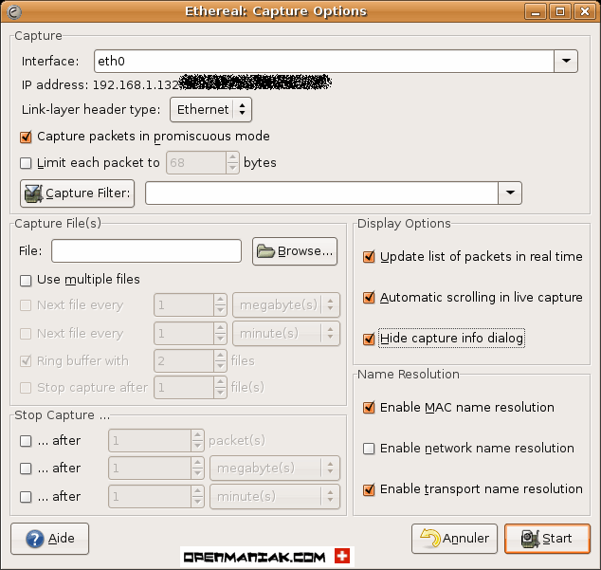
Task: Click the filter icon on the Capture Filter button
Action: (33, 193)
